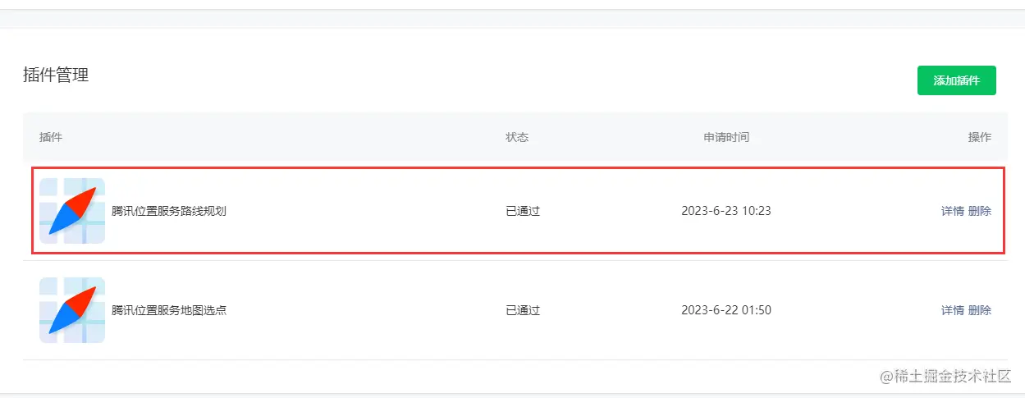Click the 插件 column header
This screenshot has width=1025, height=398.
pos(51,137)
